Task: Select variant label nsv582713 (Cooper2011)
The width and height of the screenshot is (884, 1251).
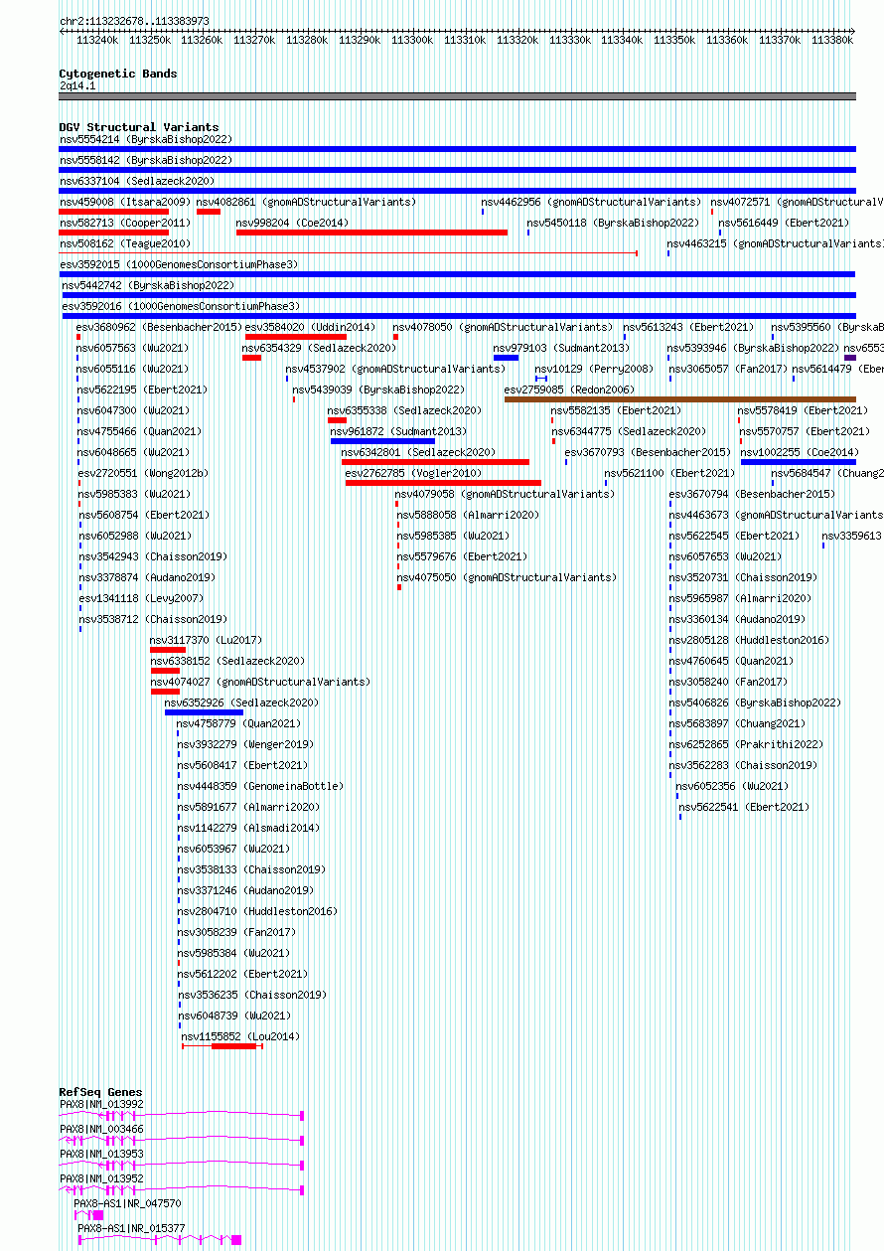Action: coord(124,223)
